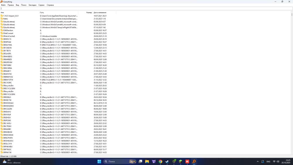Open Task View from the taskbar

[140, 161]
